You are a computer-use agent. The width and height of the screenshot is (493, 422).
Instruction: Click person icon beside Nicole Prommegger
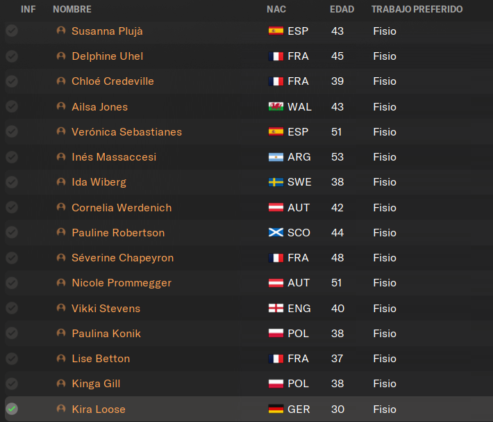pos(61,282)
